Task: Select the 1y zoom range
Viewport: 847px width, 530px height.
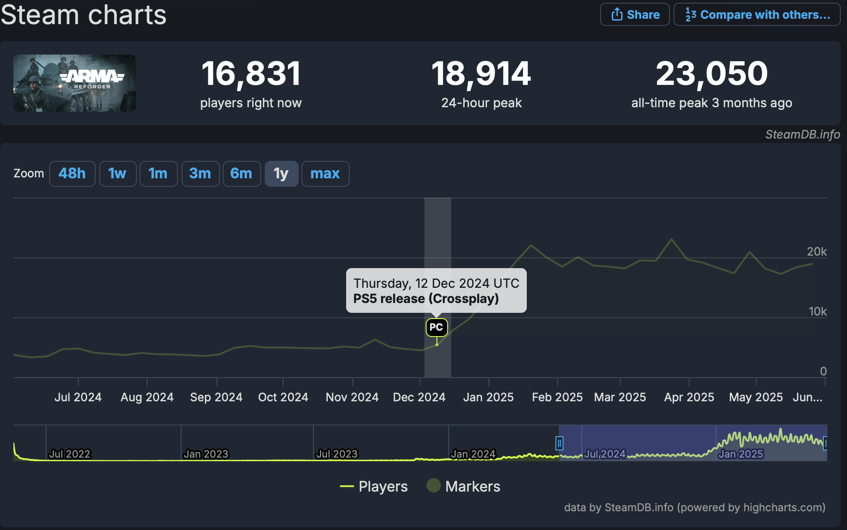Action: click(x=281, y=173)
